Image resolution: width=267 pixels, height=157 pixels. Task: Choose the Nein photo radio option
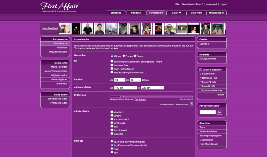pyautogui.click(x=112, y=149)
